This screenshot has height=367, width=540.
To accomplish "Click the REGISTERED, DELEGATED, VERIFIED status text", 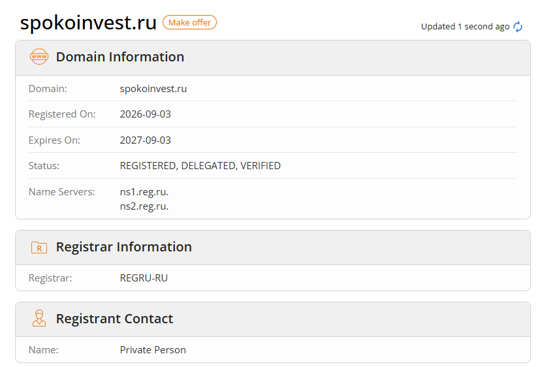I will [200, 166].
